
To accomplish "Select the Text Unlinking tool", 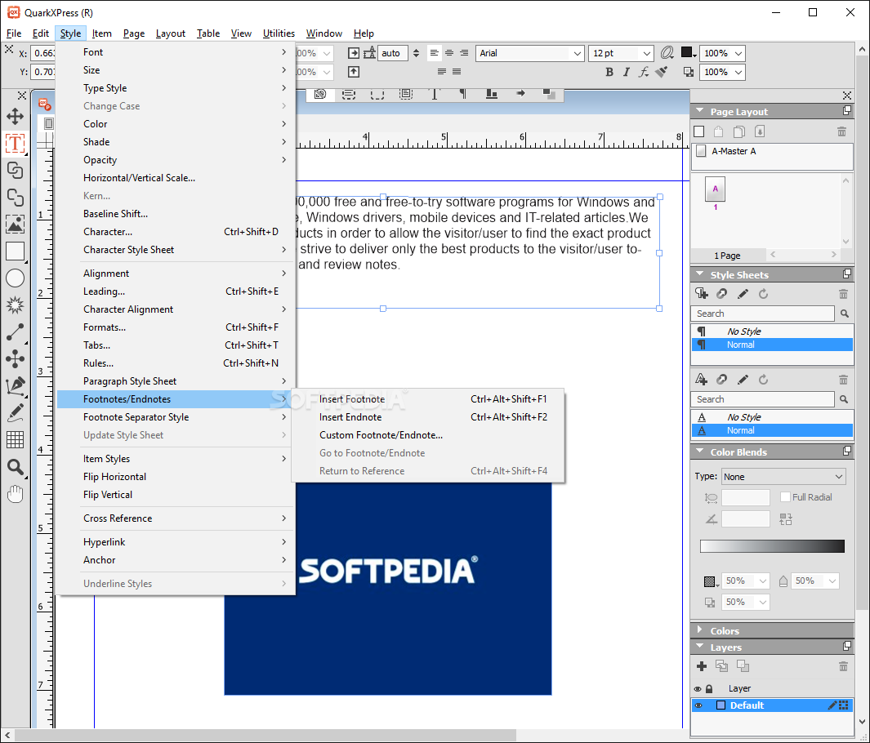I will pyautogui.click(x=15, y=198).
